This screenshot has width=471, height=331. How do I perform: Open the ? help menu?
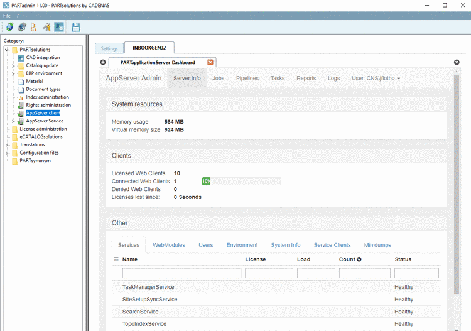click(x=18, y=16)
